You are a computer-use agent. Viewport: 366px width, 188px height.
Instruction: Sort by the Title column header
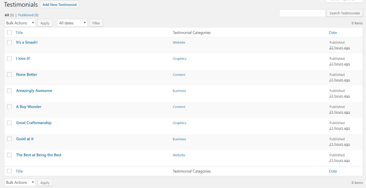(19, 32)
